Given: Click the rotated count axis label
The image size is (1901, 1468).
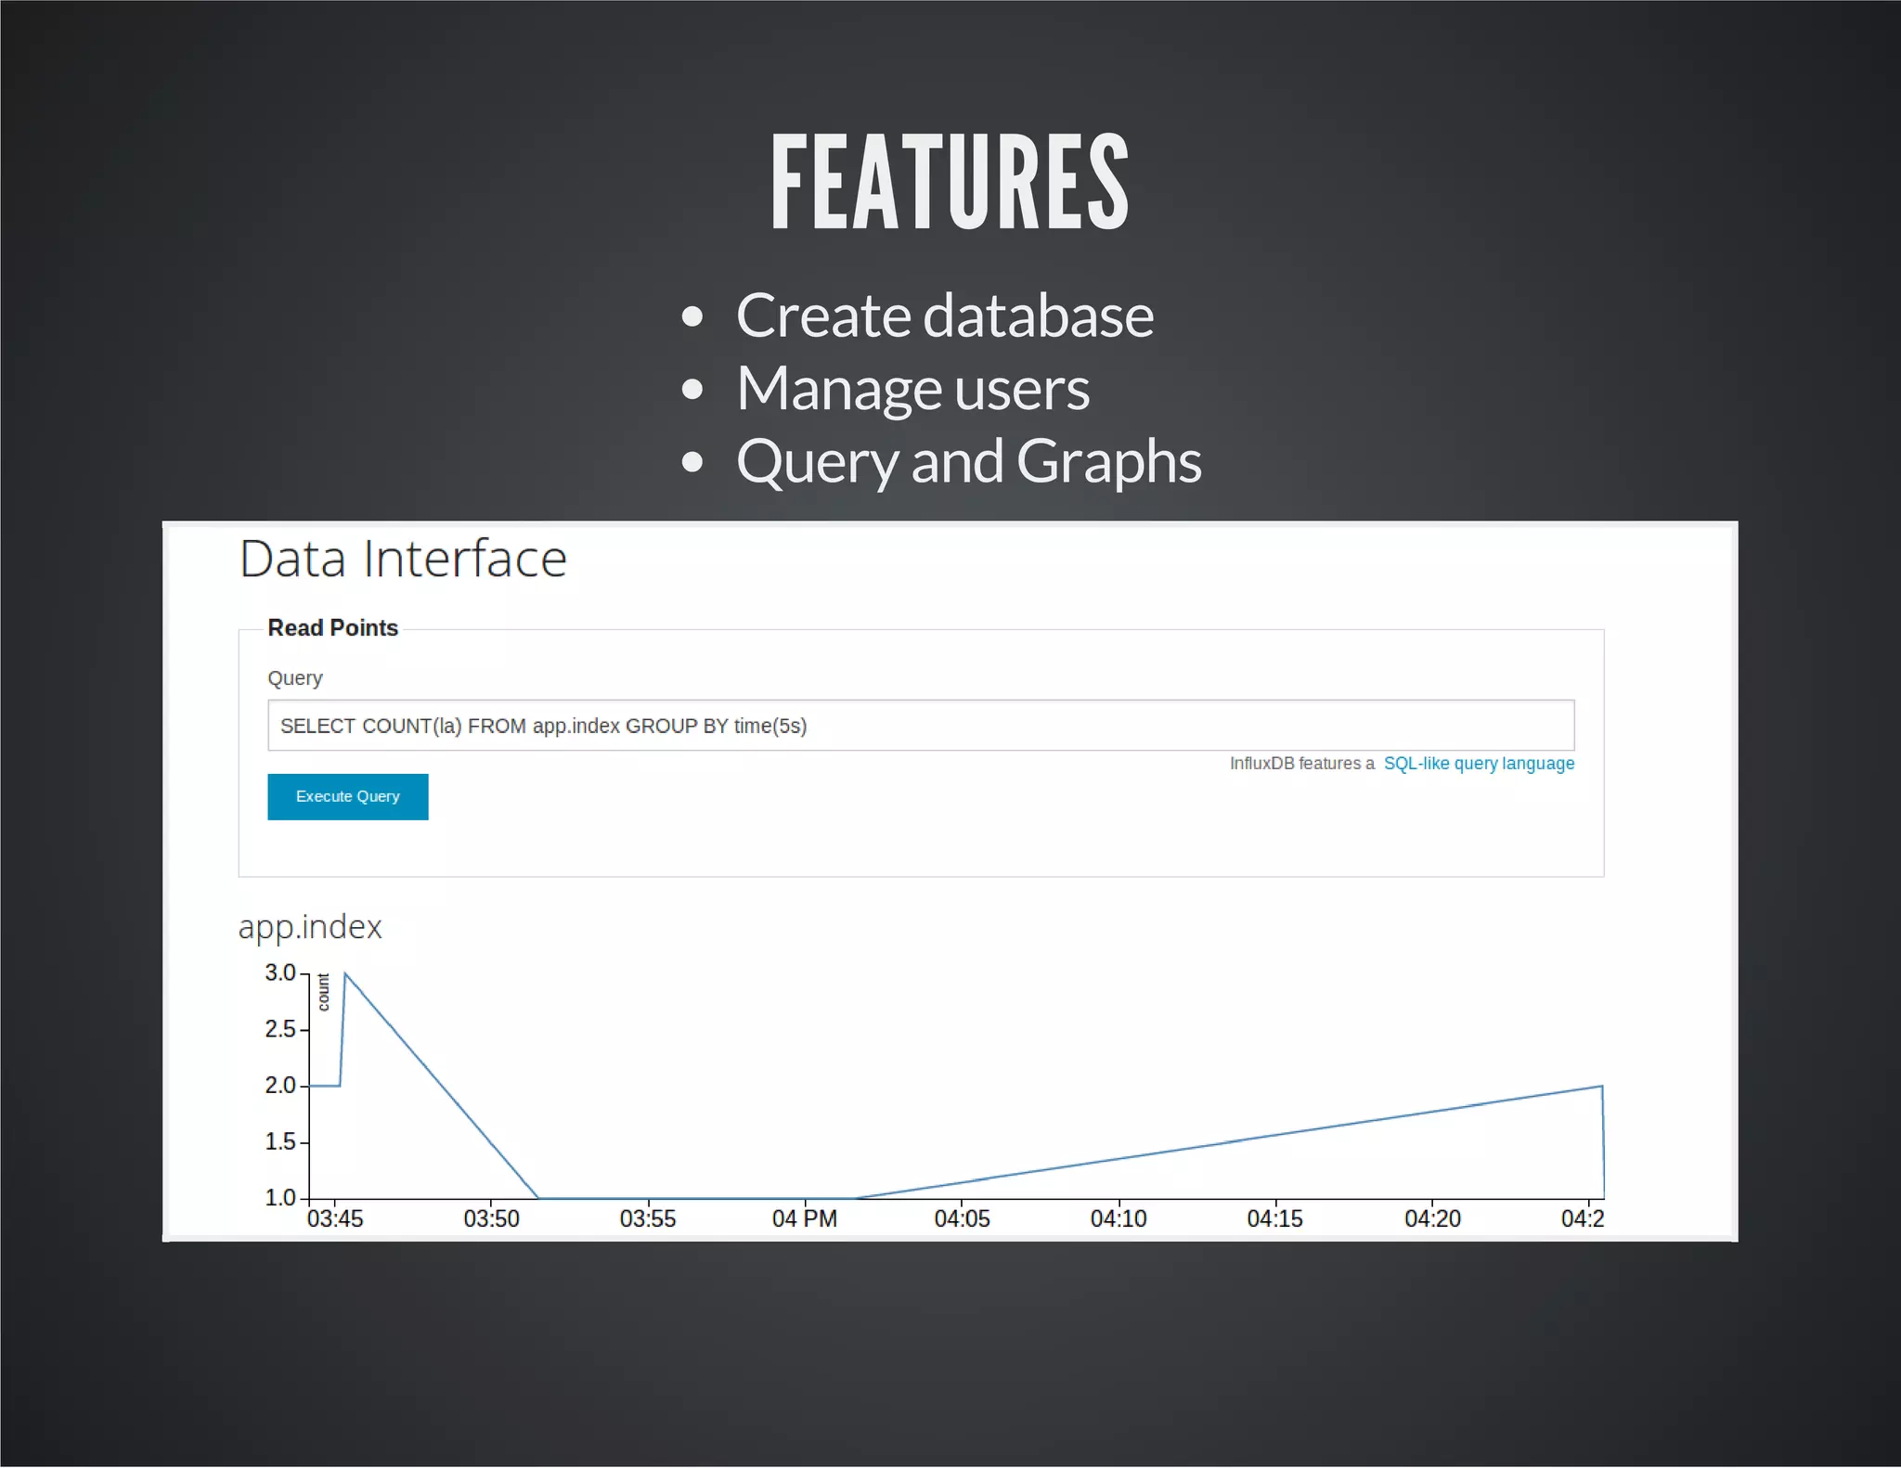Looking at the screenshot, I should [x=323, y=992].
